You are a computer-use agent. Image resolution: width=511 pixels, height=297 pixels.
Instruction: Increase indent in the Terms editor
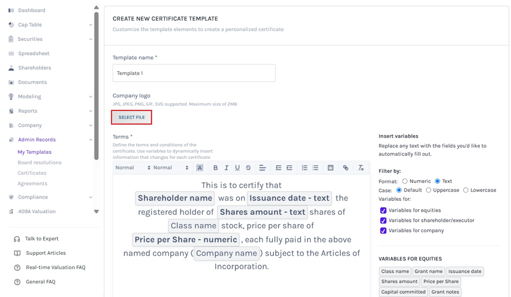click(289, 168)
